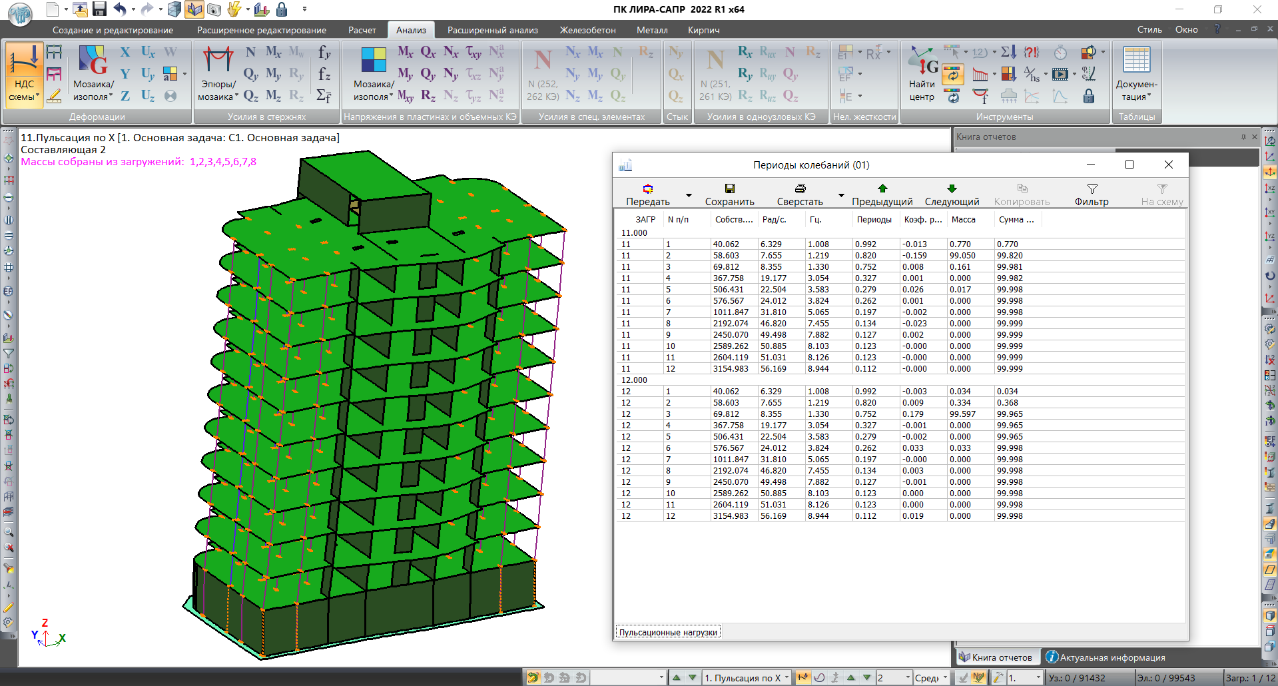This screenshot has width=1278, height=686.
Task: Toggle the highlighted load-case mode button in status bar
Action: pos(802,677)
